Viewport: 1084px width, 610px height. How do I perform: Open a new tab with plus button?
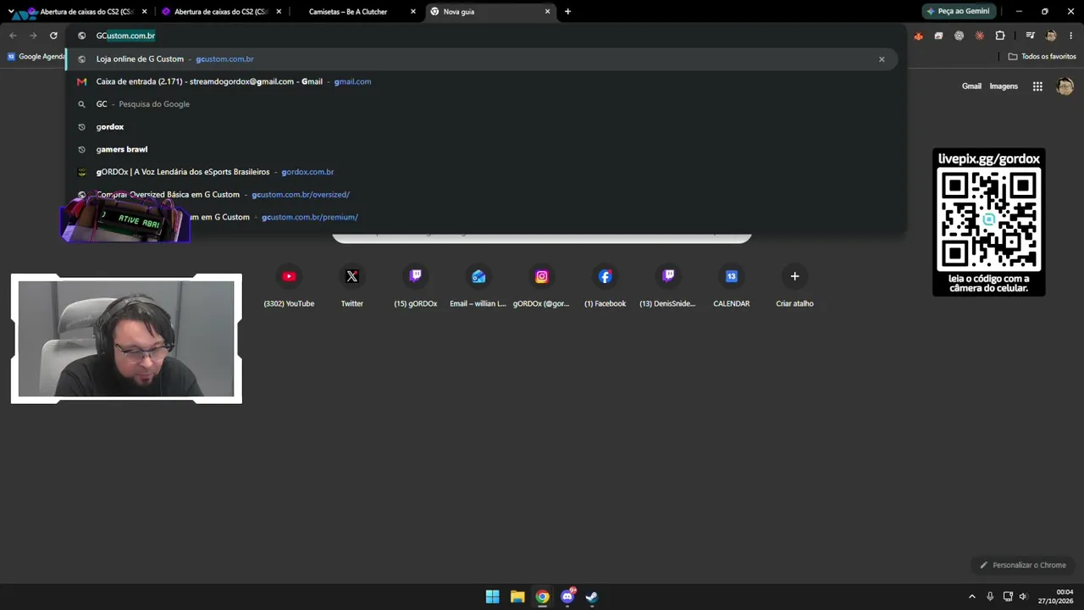coord(567,12)
